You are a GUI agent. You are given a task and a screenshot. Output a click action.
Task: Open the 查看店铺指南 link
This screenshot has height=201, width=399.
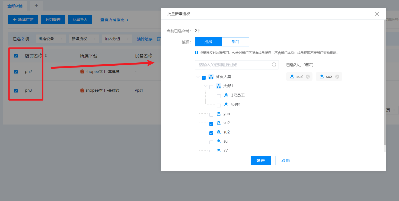pos(114,20)
